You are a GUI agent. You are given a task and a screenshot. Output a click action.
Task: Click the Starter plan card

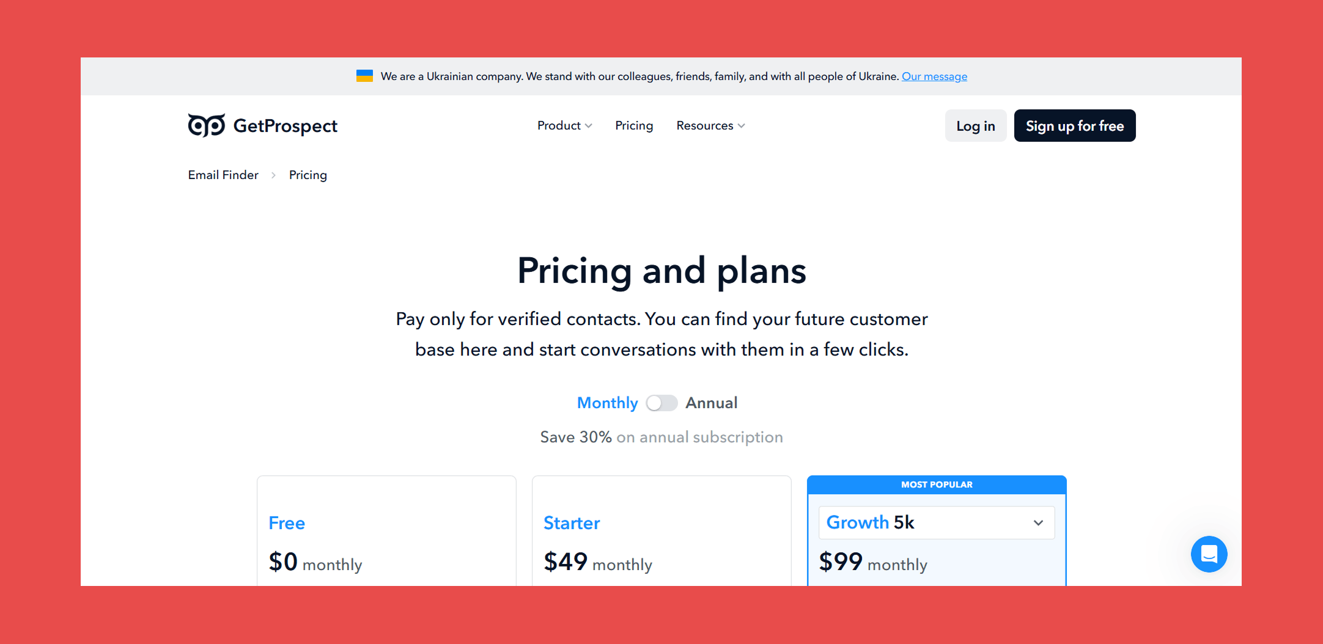661,530
